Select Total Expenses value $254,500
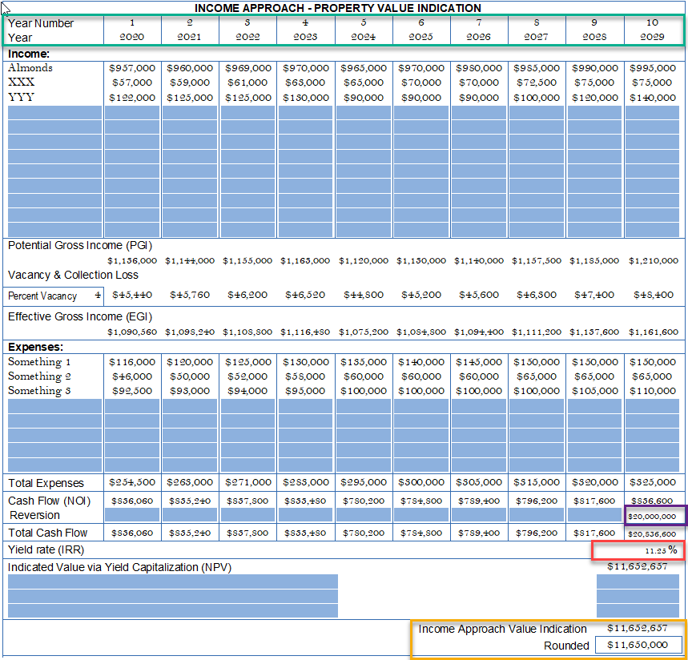Screen dimensions: 688x660 click(x=132, y=482)
